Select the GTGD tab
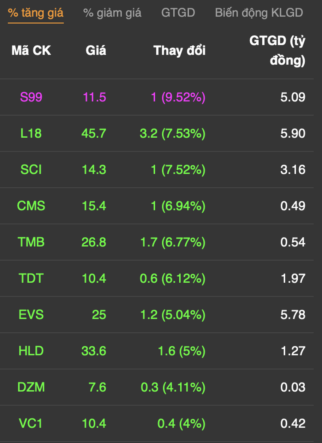This screenshot has width=322, height=443. pos(178,13)
